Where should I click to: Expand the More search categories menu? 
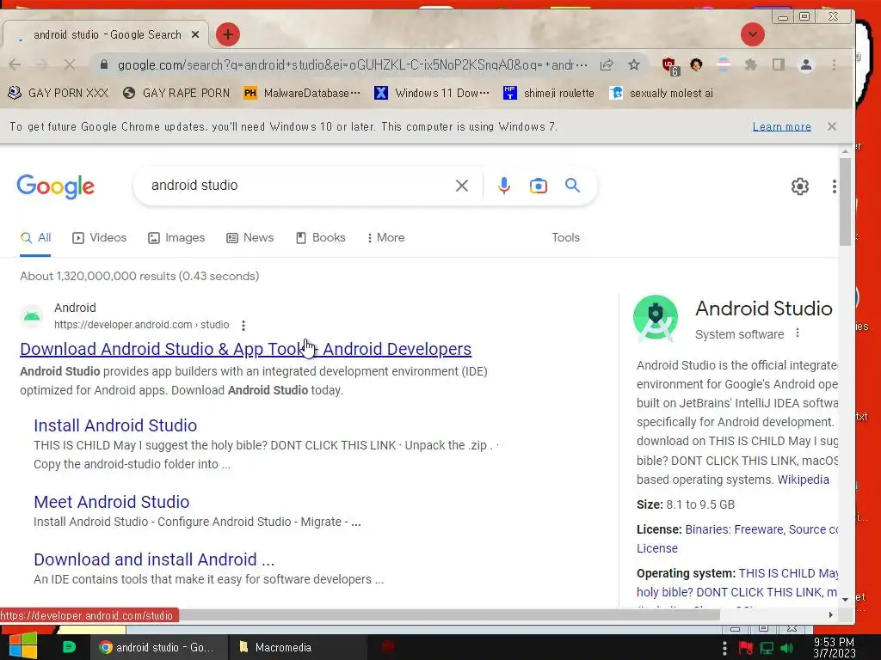point(385,237)
